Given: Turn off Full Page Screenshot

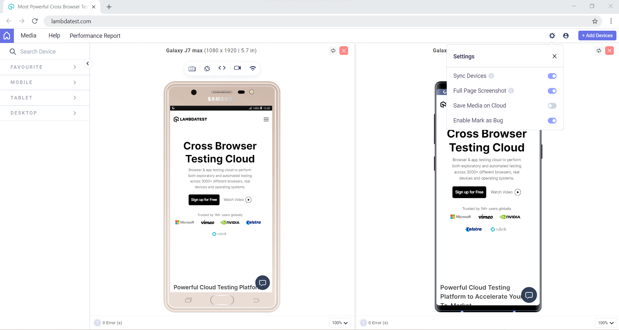Looking at the screenshot, I should point(552,91).
